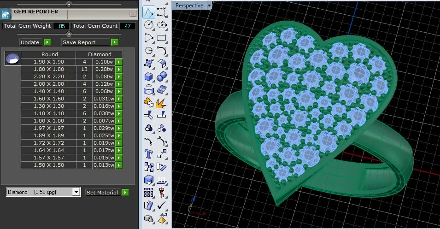
Task: Click the Render pyramid icon
Action: tap(162, 218)
